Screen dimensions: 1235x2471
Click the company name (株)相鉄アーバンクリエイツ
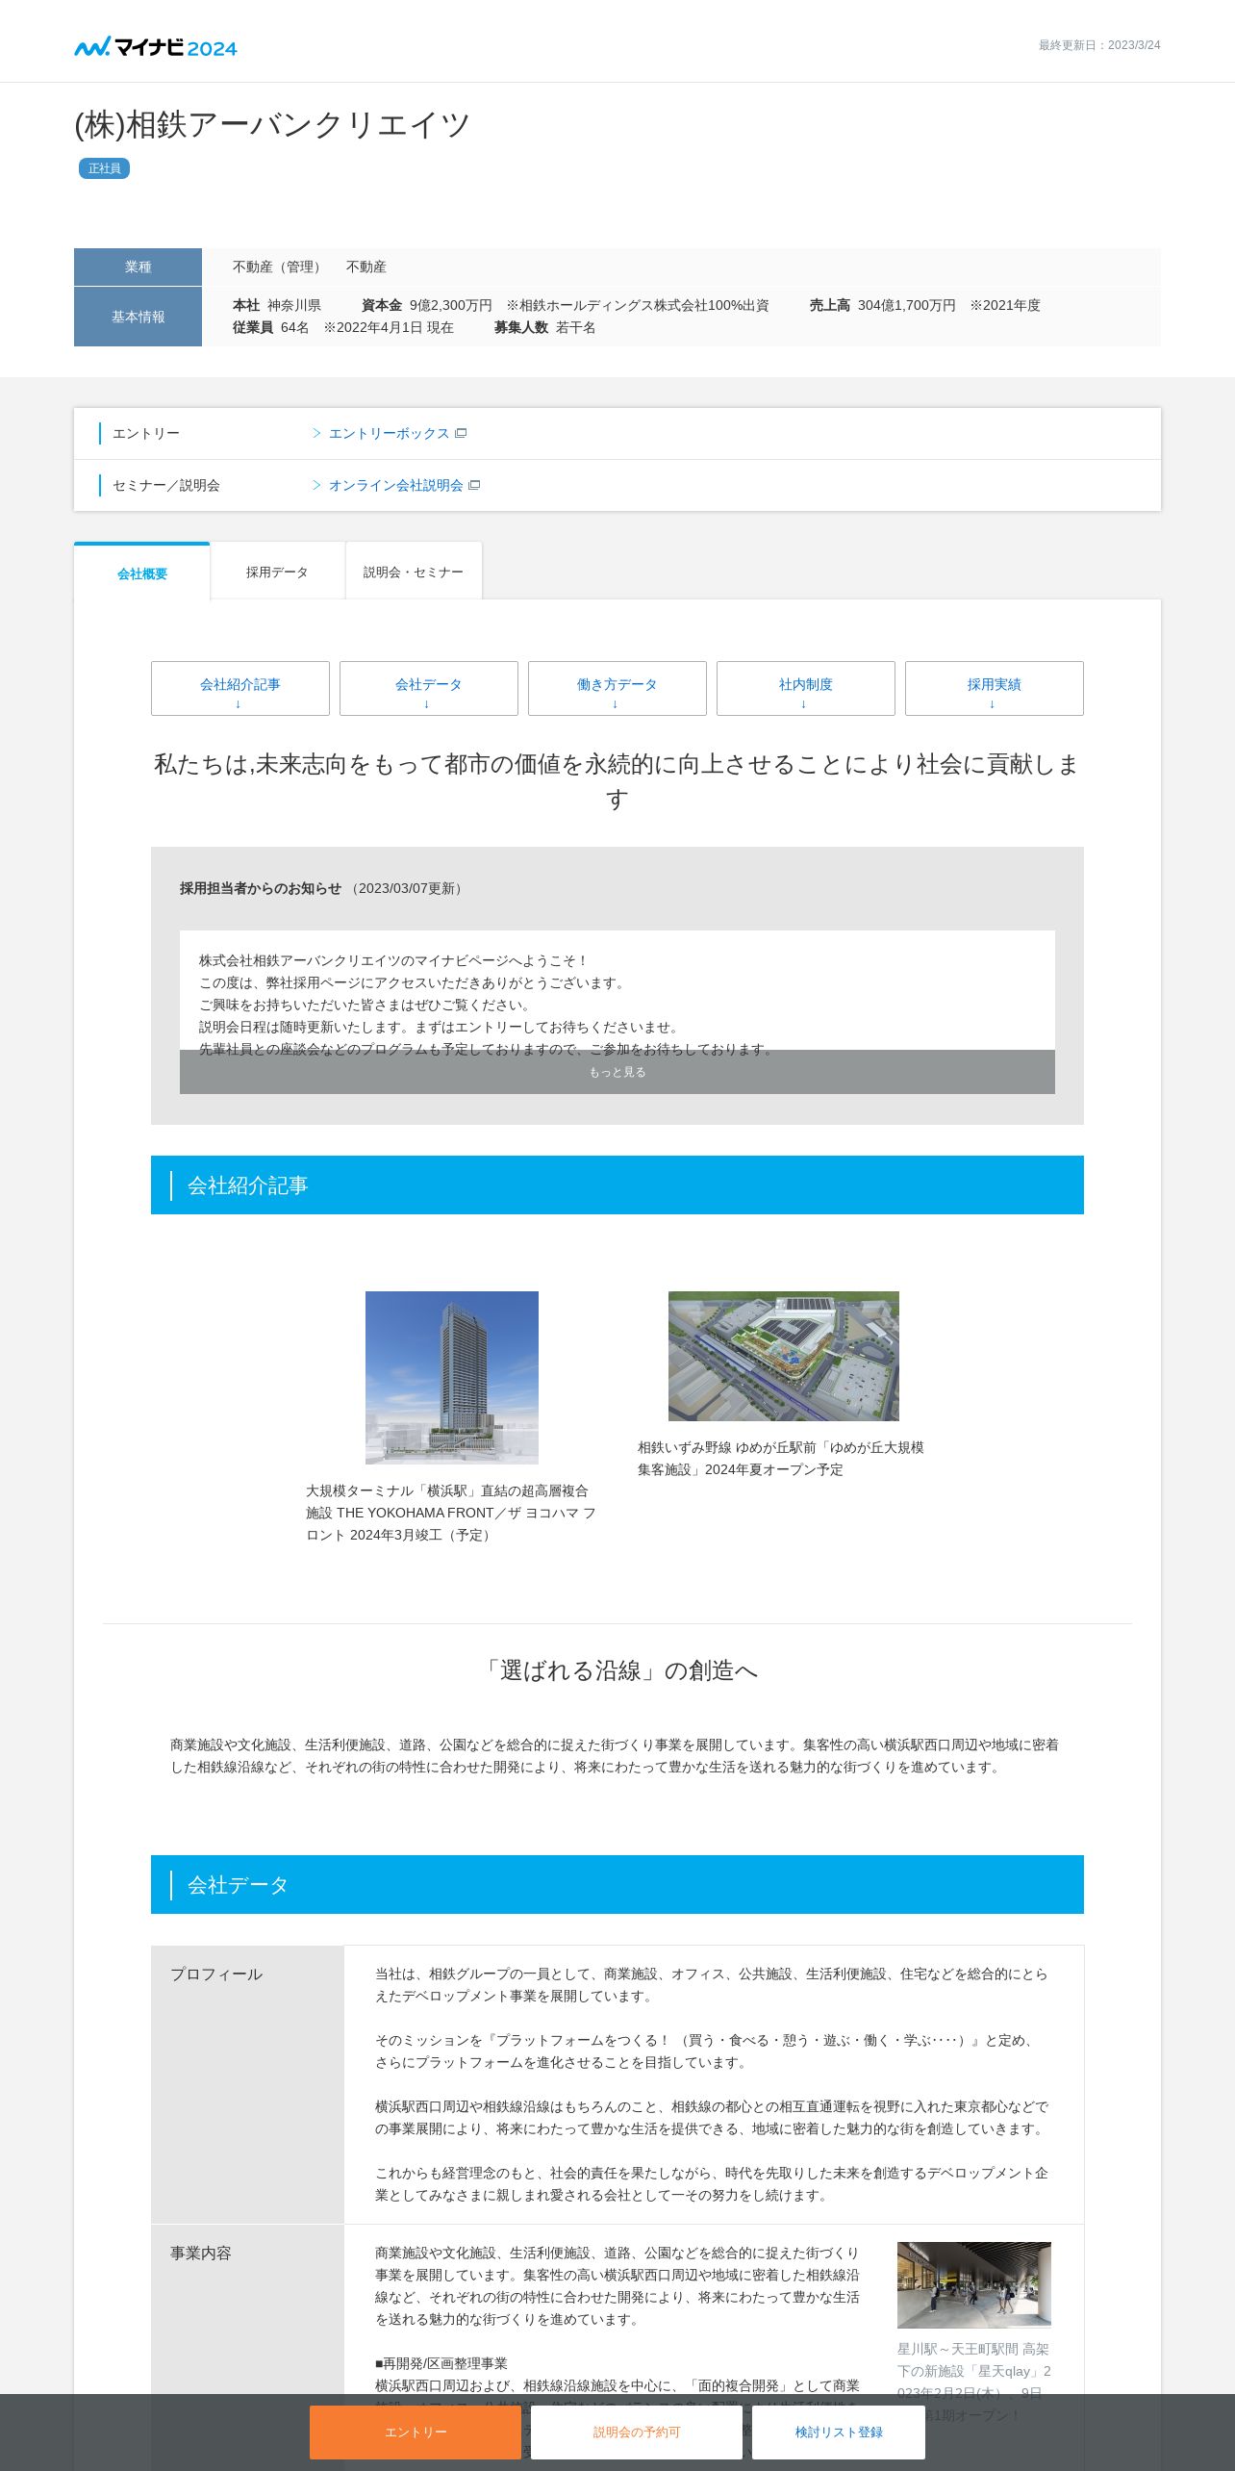pos(272,125)
